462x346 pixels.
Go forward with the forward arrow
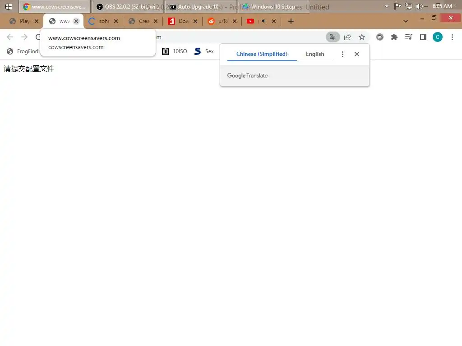(24, 37)
